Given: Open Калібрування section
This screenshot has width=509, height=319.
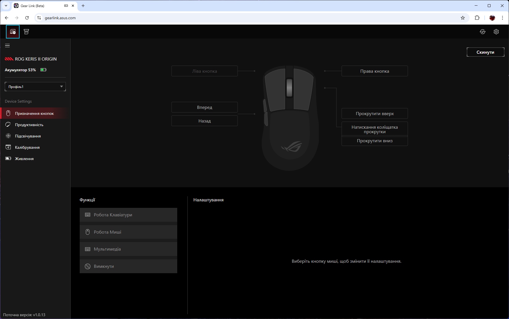Looking at the screenshot, I should (35, 147).
